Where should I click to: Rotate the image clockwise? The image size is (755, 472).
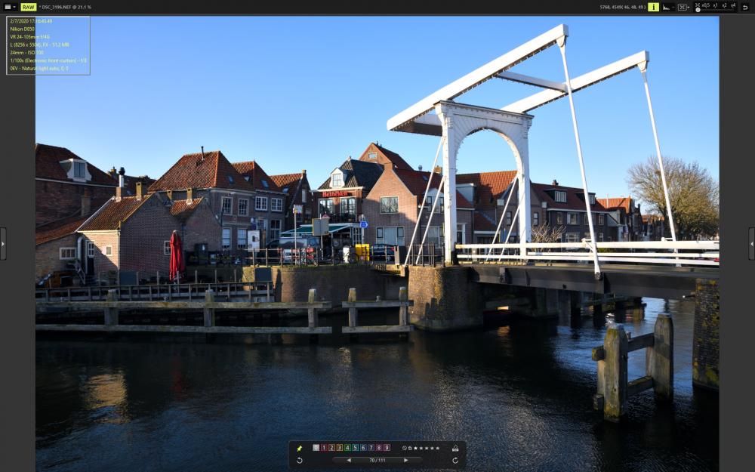click(x=455, y=461)
